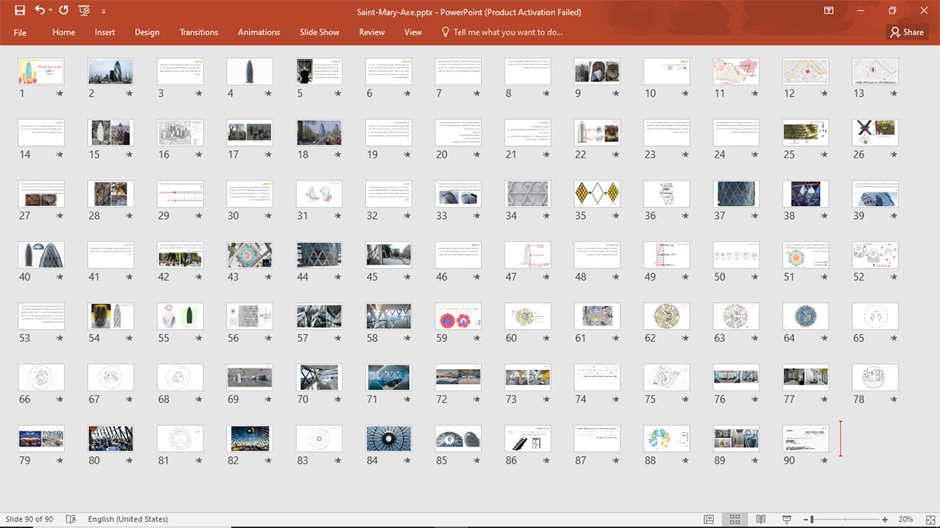Screen dimensions: 940x528
Task: Open the Undo history dropdown arrow
Action: coord(50,10)
